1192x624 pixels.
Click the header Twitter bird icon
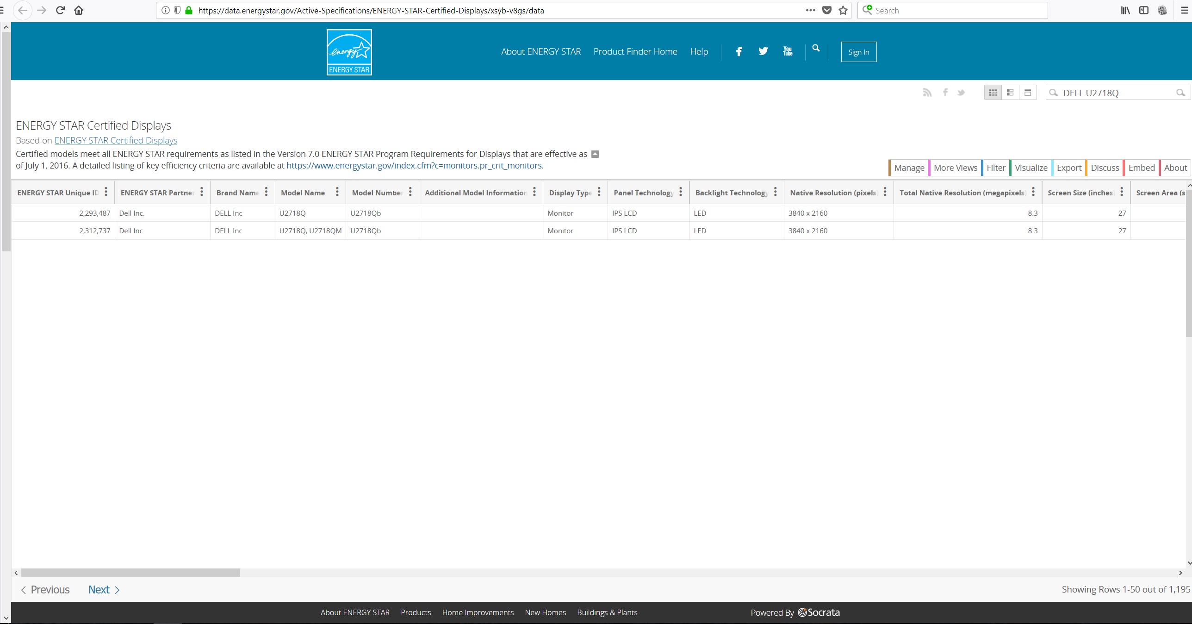[x=763, y=51]
